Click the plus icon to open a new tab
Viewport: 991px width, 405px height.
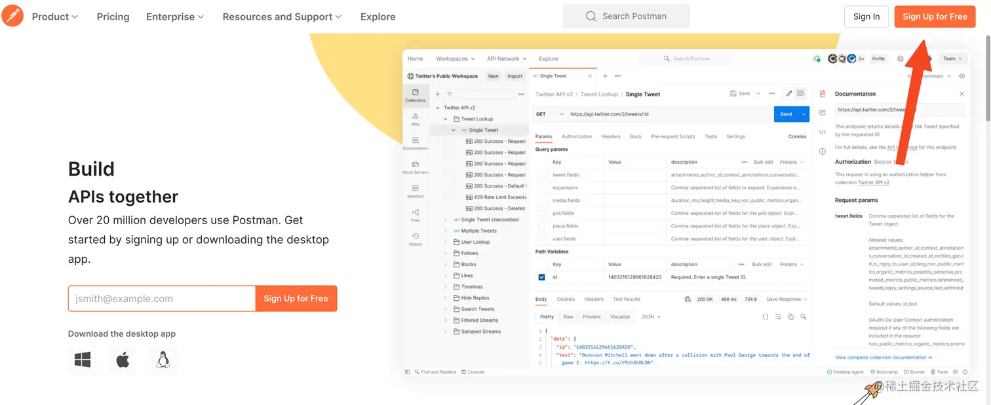click(605, 76)
